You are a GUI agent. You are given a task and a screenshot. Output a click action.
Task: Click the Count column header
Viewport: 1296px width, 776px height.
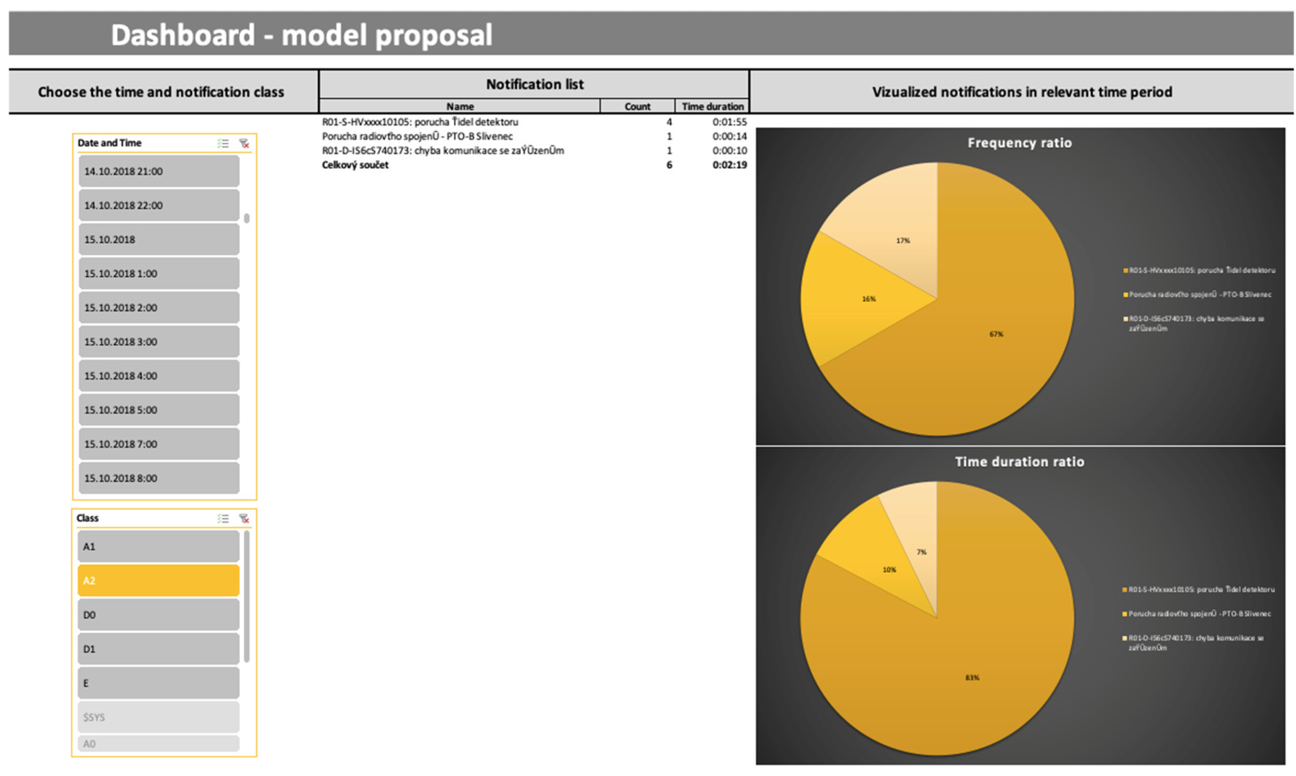pos(637,106)
